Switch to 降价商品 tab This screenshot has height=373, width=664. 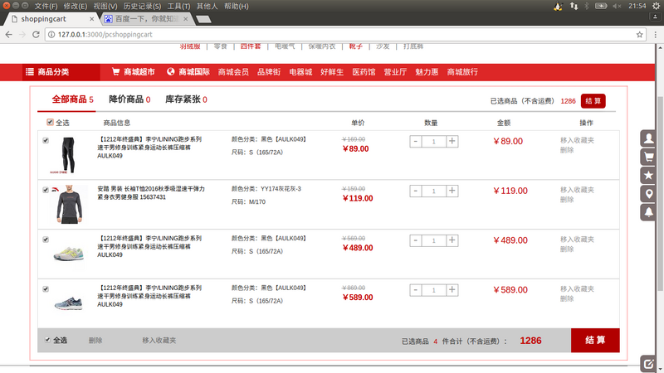(x=129, y=99)
